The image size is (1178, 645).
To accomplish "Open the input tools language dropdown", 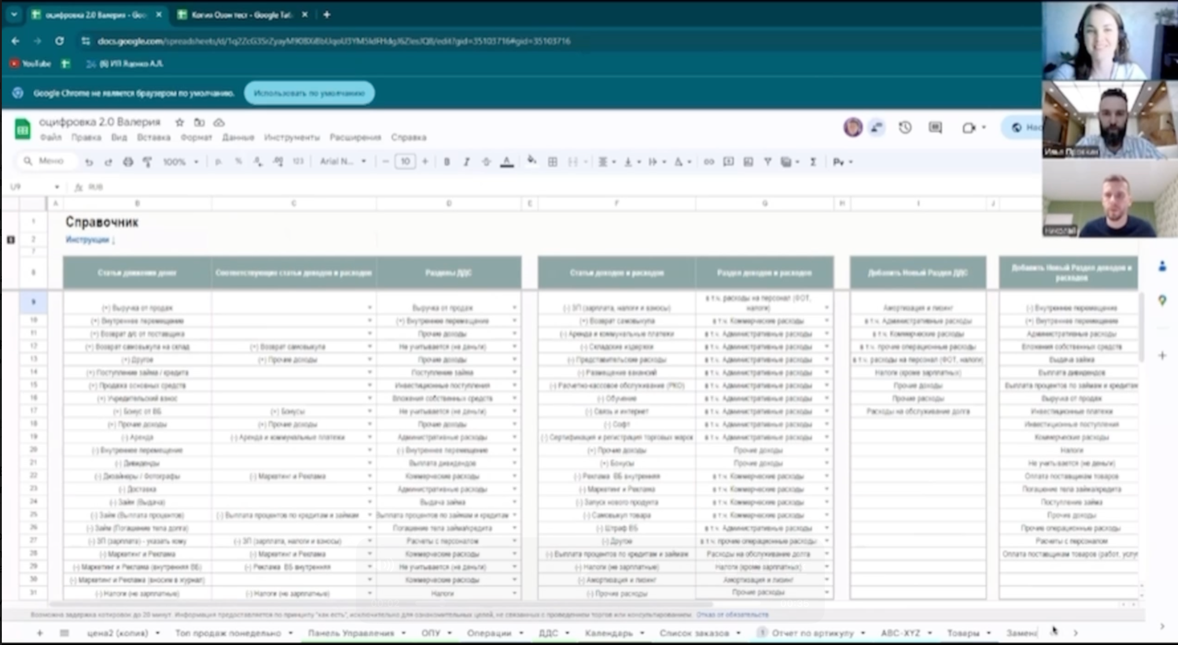I will (842, 162).
